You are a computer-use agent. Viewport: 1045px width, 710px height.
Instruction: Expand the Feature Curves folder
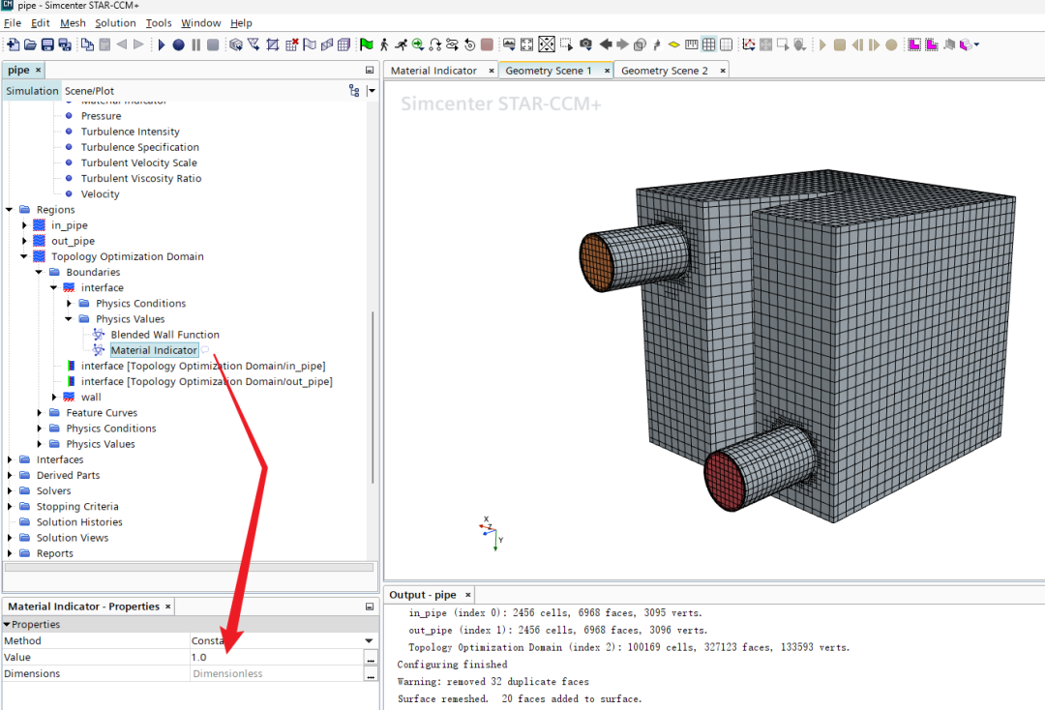[39, 412]
